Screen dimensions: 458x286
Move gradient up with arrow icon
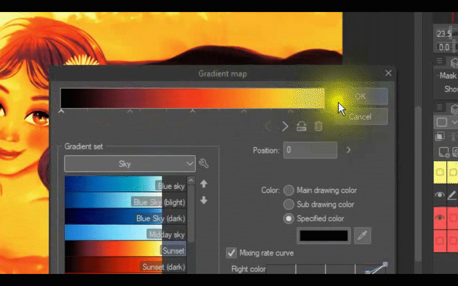coord(204,184)
